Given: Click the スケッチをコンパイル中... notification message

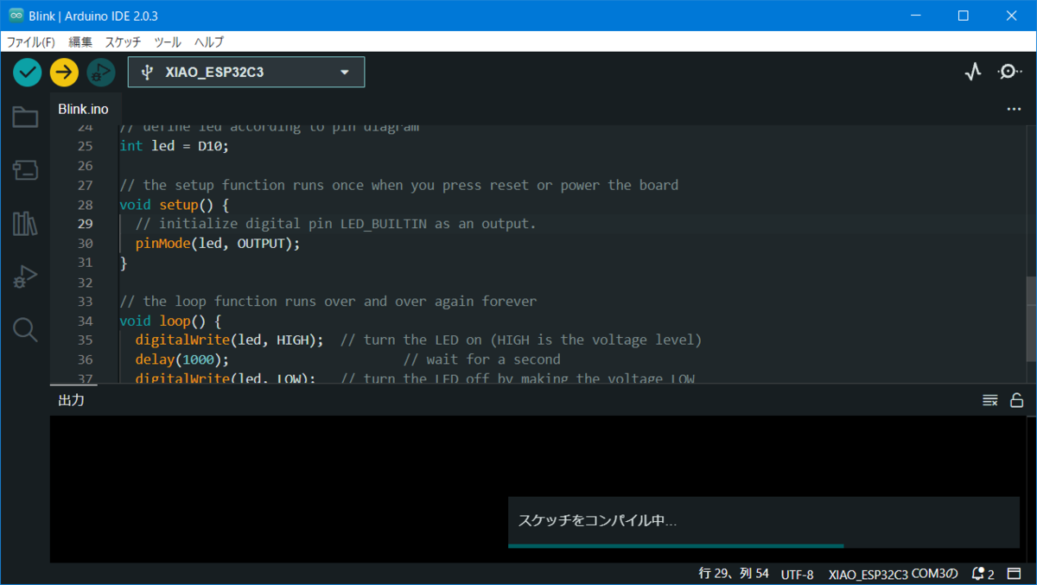Looking at the screenshot, I should click(x=597, y=521).
